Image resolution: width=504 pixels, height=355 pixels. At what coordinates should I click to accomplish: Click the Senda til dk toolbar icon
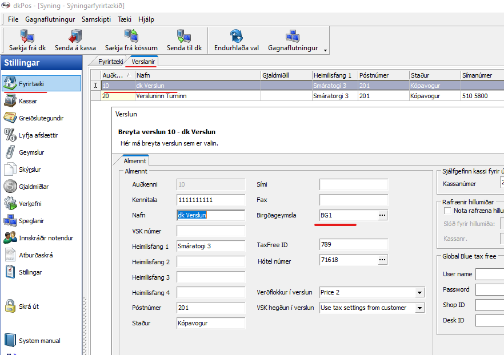point(183,36)
